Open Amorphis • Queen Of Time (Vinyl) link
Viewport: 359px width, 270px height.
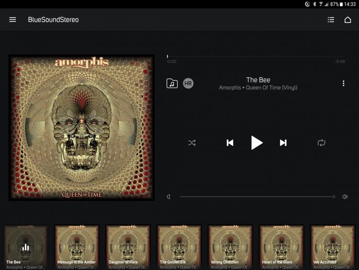258,88
